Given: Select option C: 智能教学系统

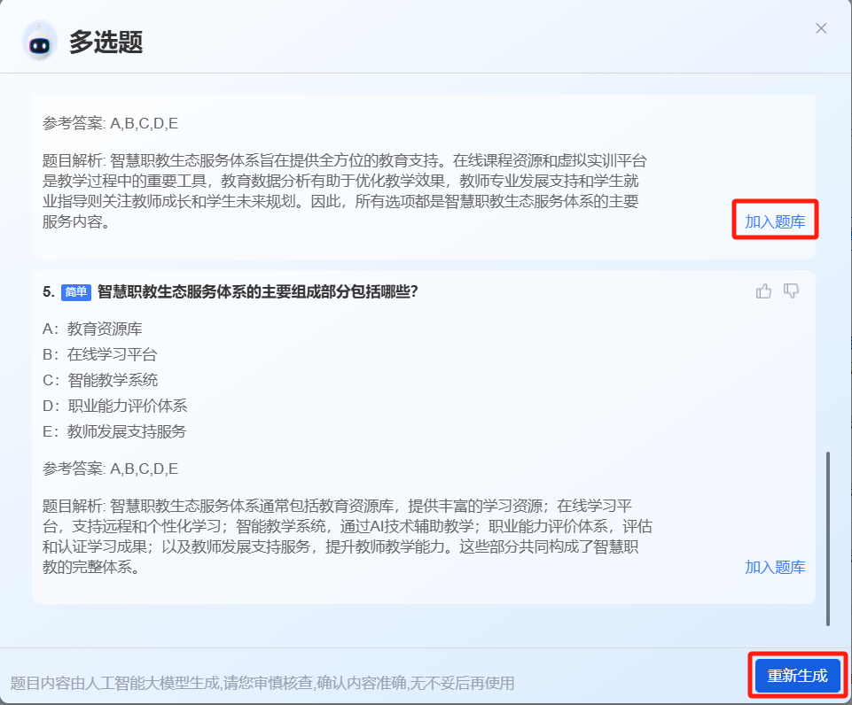Looking at the screenshot, I should [x=99, y=380].
